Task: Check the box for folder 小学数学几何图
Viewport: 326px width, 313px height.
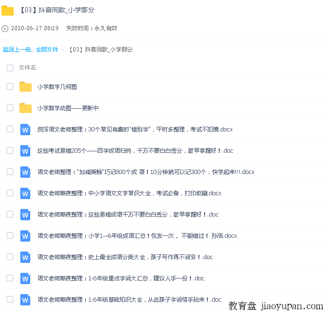Action: pyautogui.click(x=10, y=87)
